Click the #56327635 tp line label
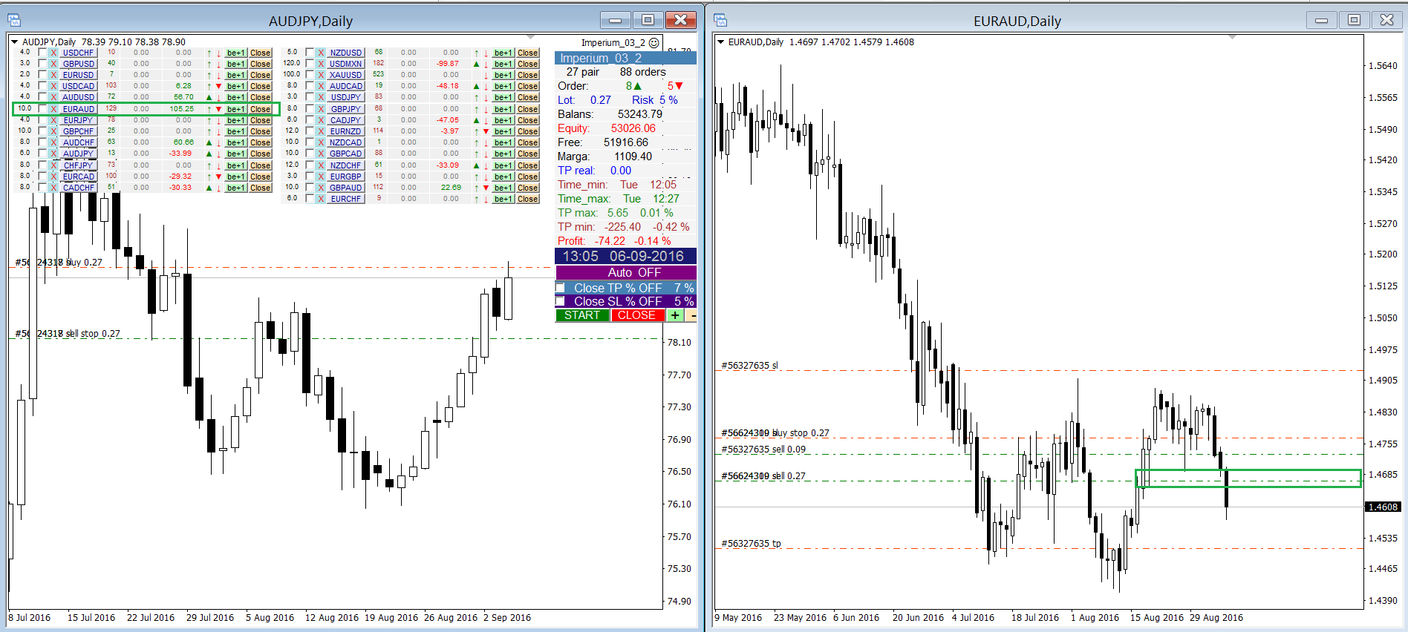The width and height of the screenshot is (1408, 632). (x=751, y=544)
